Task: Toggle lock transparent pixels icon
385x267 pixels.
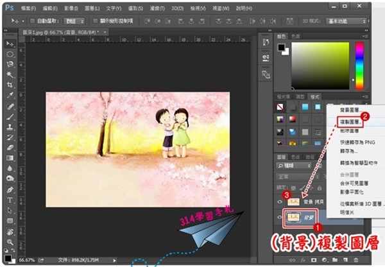Action: coord(293,188)
